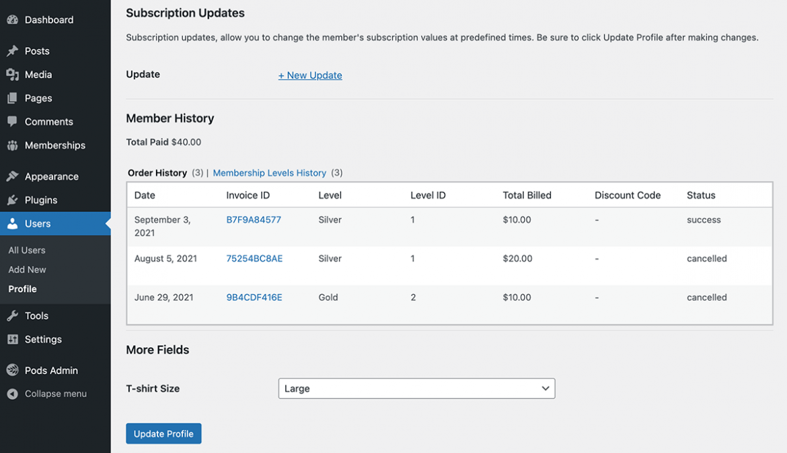Expand the Users menu section

point(37,223)
